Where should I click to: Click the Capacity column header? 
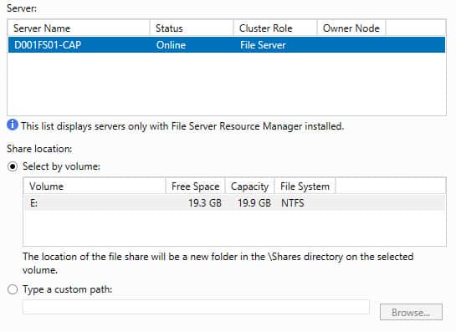click(250, 186)
